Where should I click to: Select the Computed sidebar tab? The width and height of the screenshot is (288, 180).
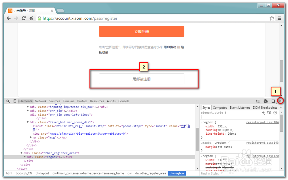tap(220, 107)
